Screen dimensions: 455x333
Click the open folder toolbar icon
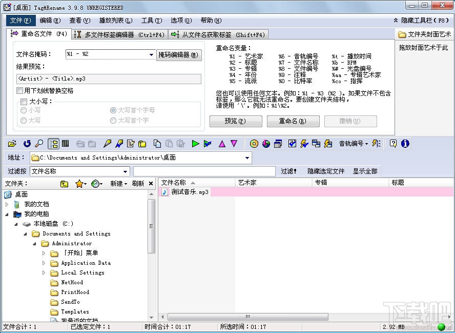(x=12, y=143)
